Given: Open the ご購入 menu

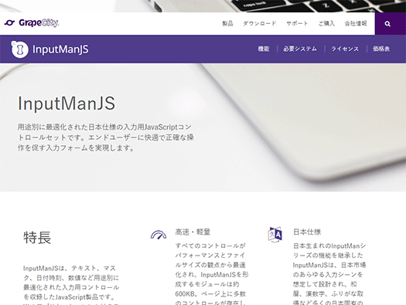Looking at the screenshot, I should point(326,23).
